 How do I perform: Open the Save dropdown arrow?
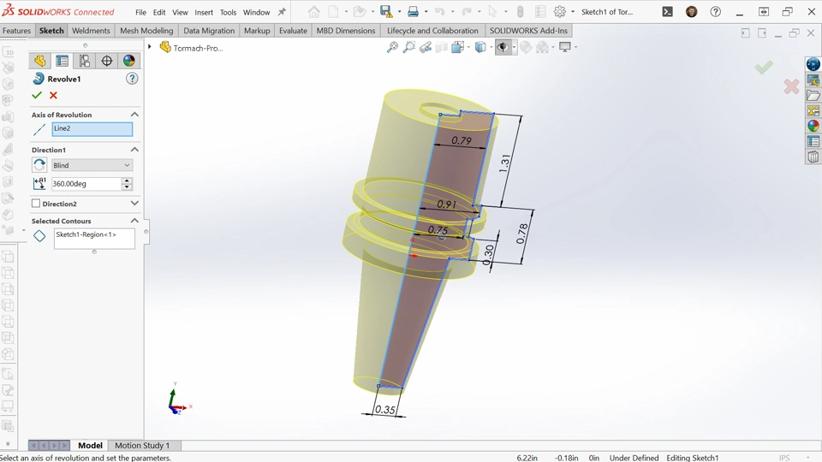tap(400, 11)
